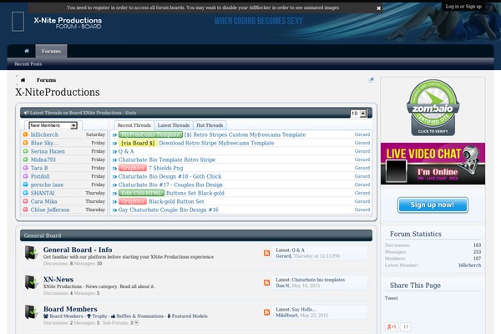Open the General Board - Info forum
This screenshot has height=334, width=501.
point(78,250)
